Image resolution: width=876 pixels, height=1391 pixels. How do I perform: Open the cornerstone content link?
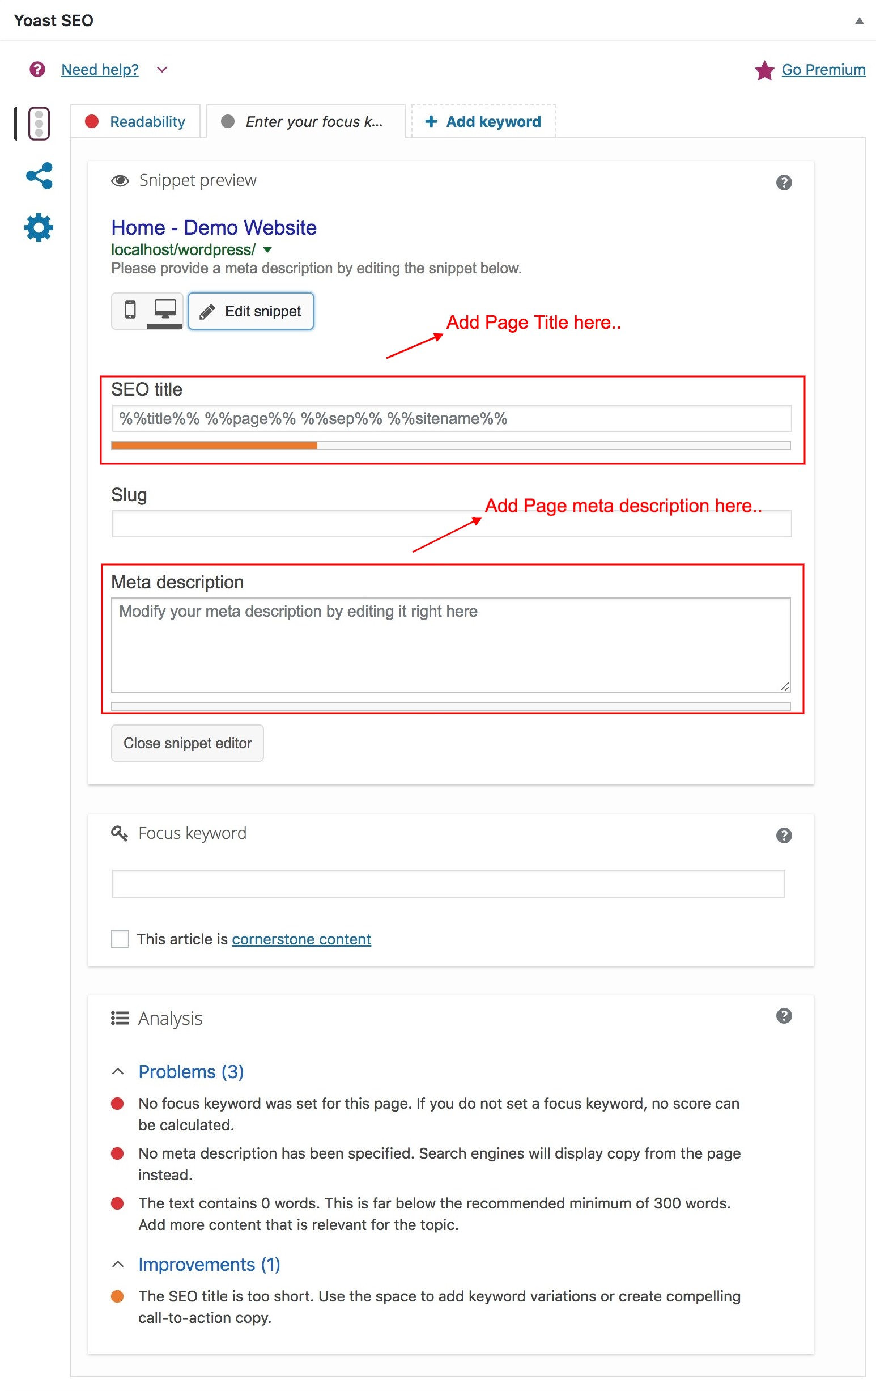click(x=301, y=939)
